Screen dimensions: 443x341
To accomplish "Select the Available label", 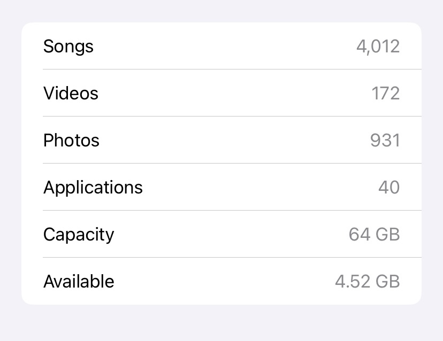I will point(79,282).
